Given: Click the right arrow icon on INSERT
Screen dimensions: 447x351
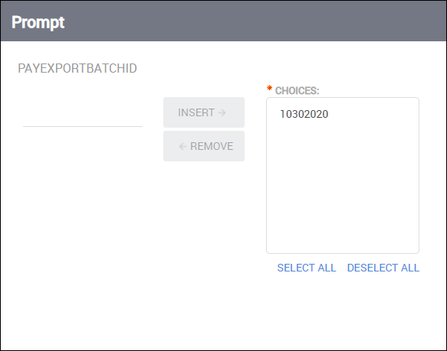Looking at the screenshot, I should pos(222,113).
